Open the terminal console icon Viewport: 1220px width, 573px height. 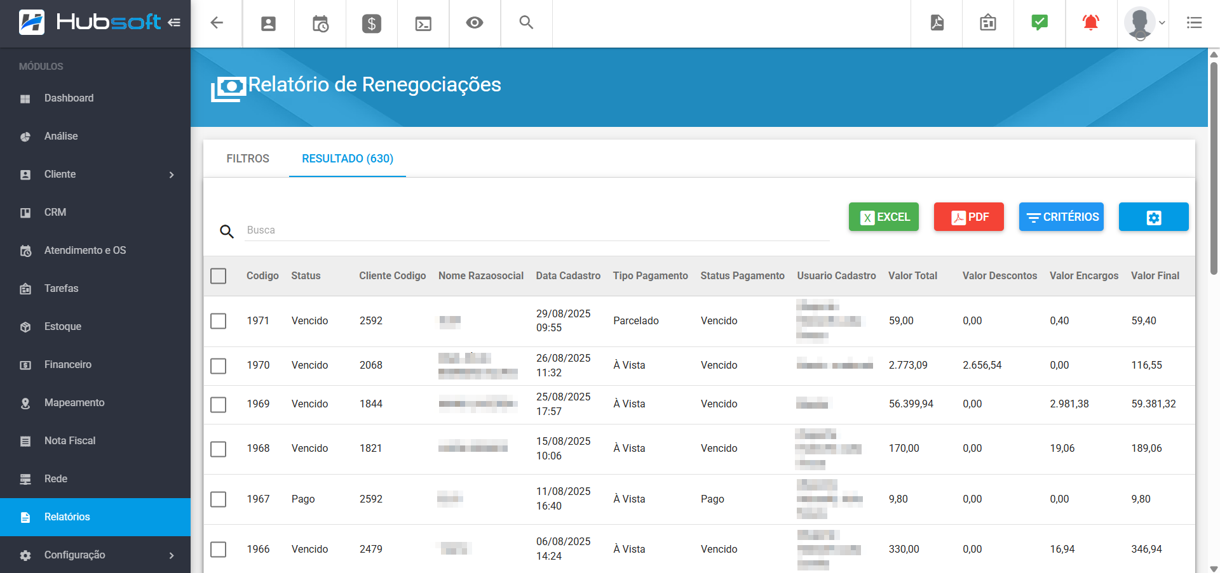(423, 23)
